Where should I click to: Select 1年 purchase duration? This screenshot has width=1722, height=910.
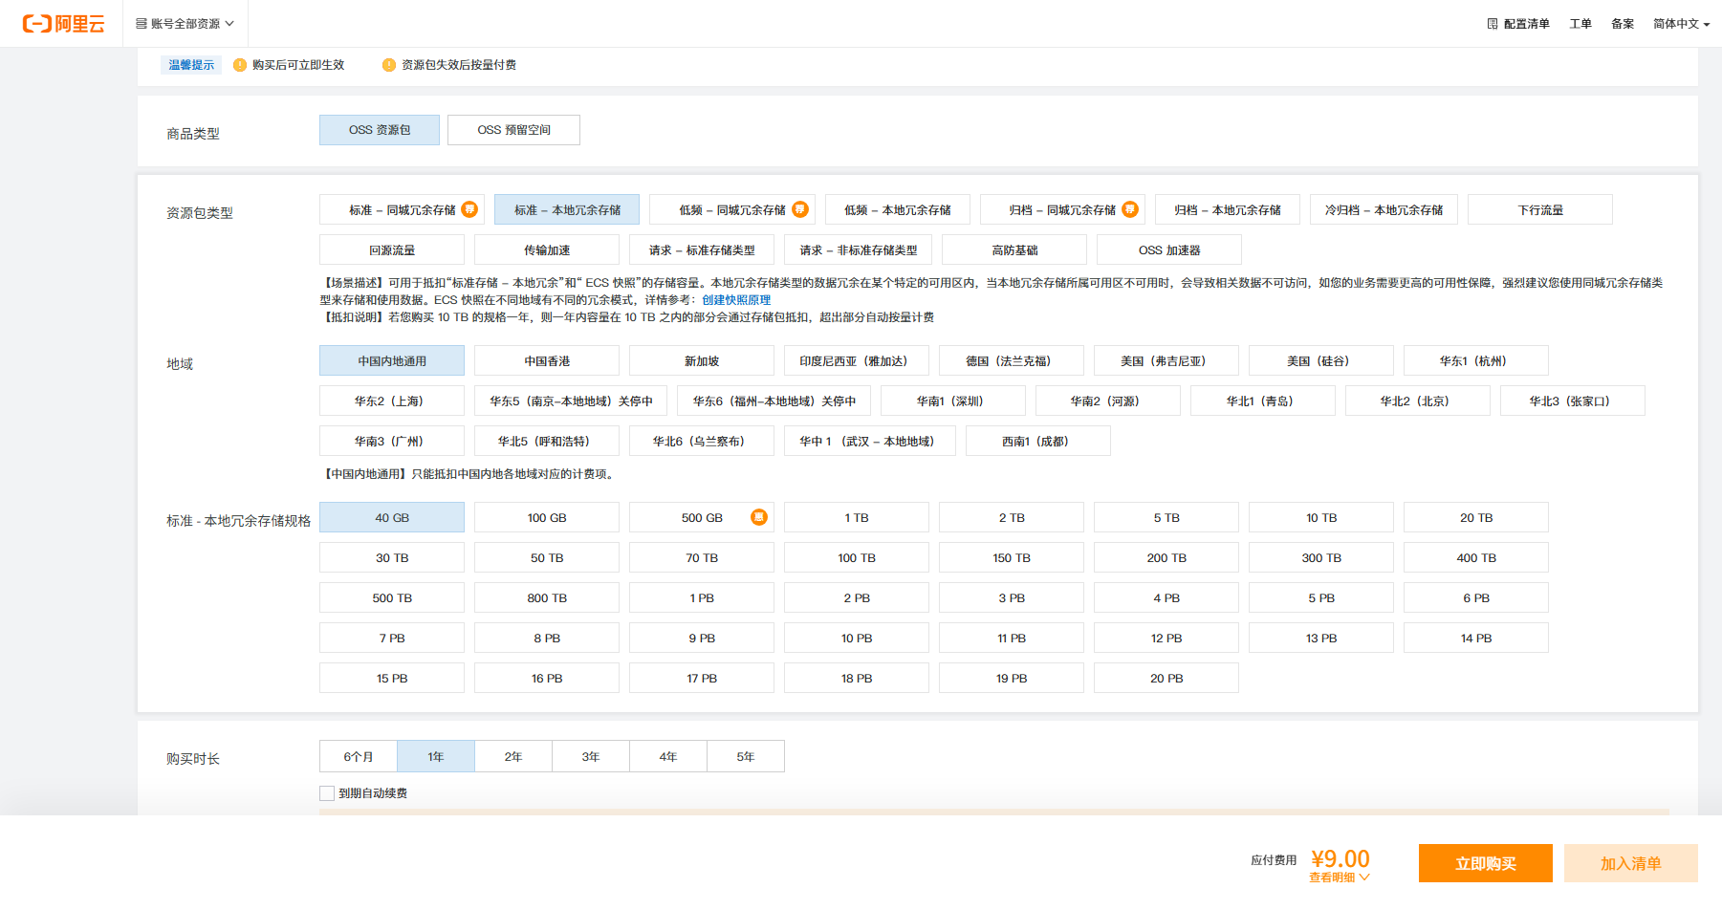click(x=436, y=756)
